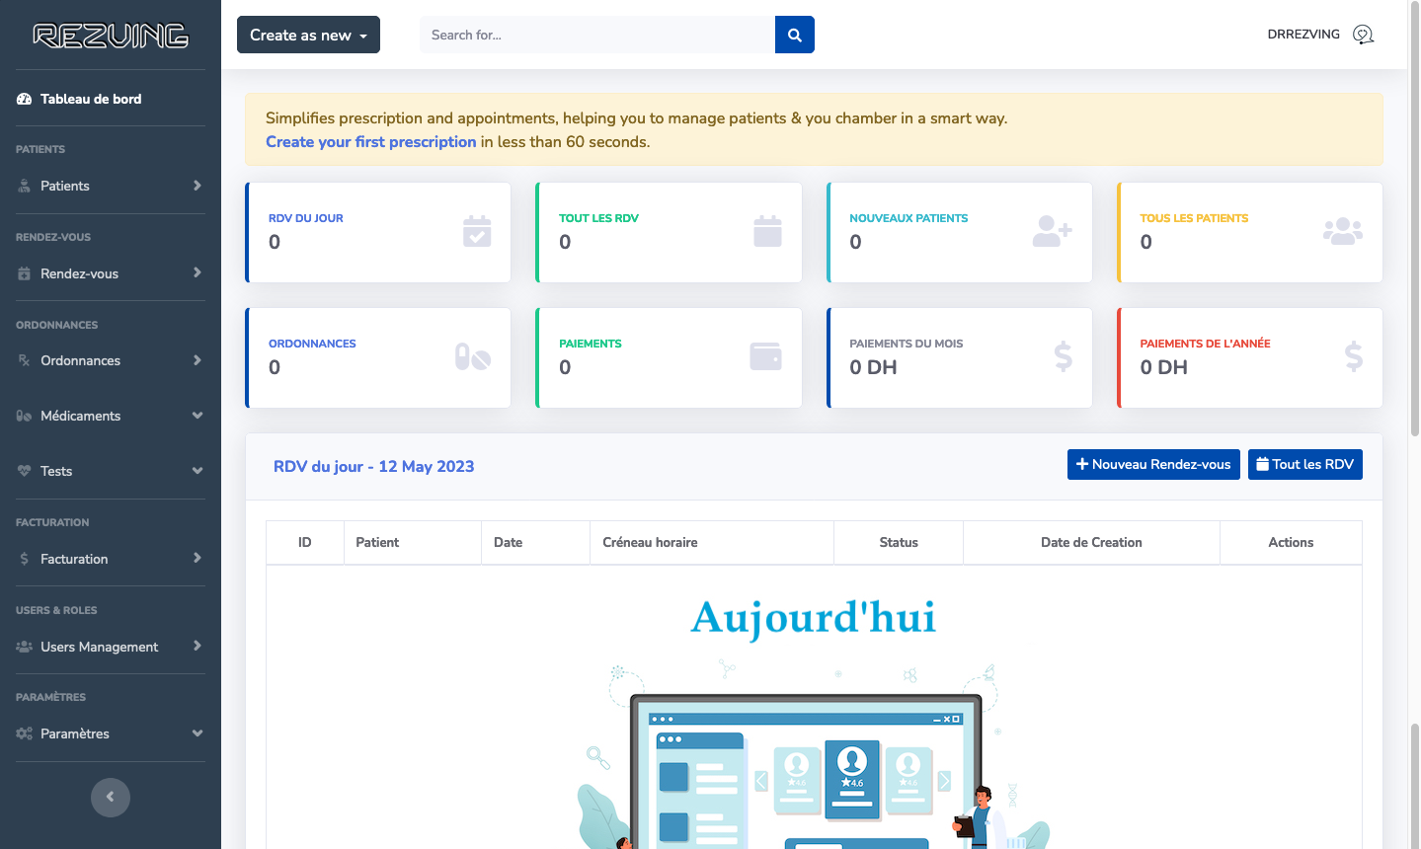This screenshot has width=1421, height=849.
Task: Open Tableau de bord menu item
Action: tap(111, 99)
